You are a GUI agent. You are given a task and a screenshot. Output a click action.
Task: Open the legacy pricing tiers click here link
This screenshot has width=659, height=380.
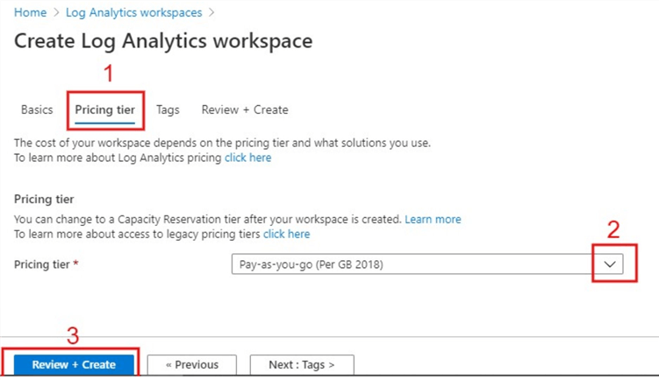point(287,234)
